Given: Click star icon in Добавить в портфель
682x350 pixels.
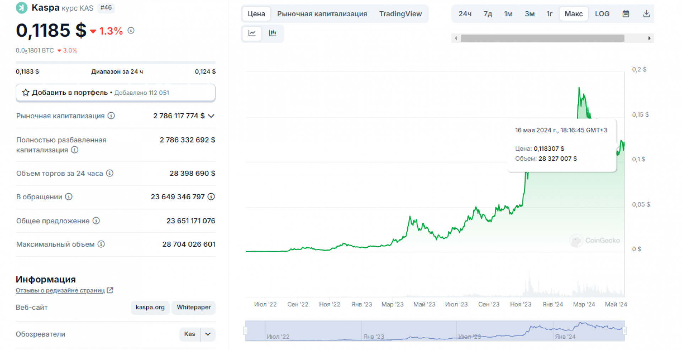Looking at the screenshot, I should (26, 93).
